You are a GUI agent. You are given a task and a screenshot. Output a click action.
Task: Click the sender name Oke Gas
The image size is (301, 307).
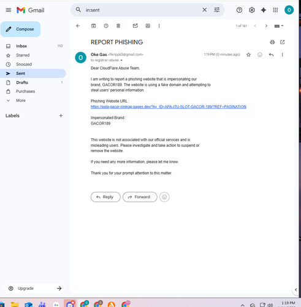click(99, 55)
